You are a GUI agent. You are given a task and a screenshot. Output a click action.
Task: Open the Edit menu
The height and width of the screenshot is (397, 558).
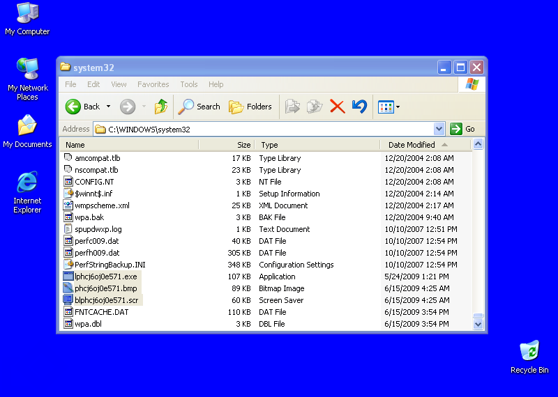(93, 84)
